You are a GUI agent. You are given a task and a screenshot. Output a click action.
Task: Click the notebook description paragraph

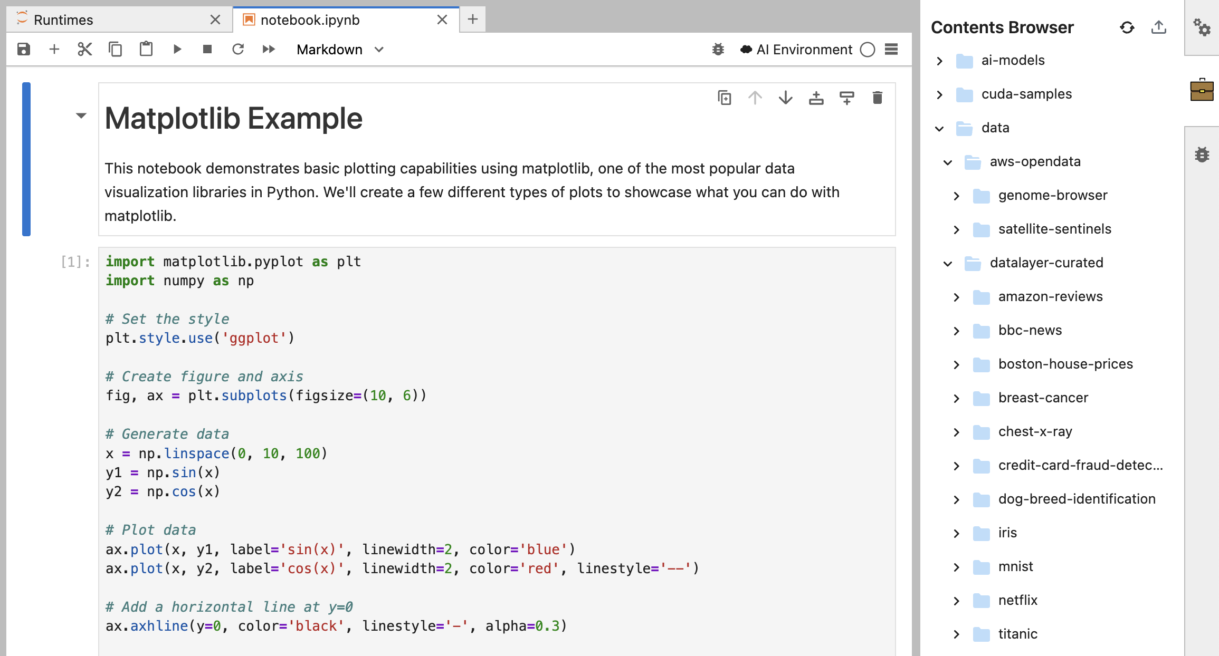click(472, 192)
